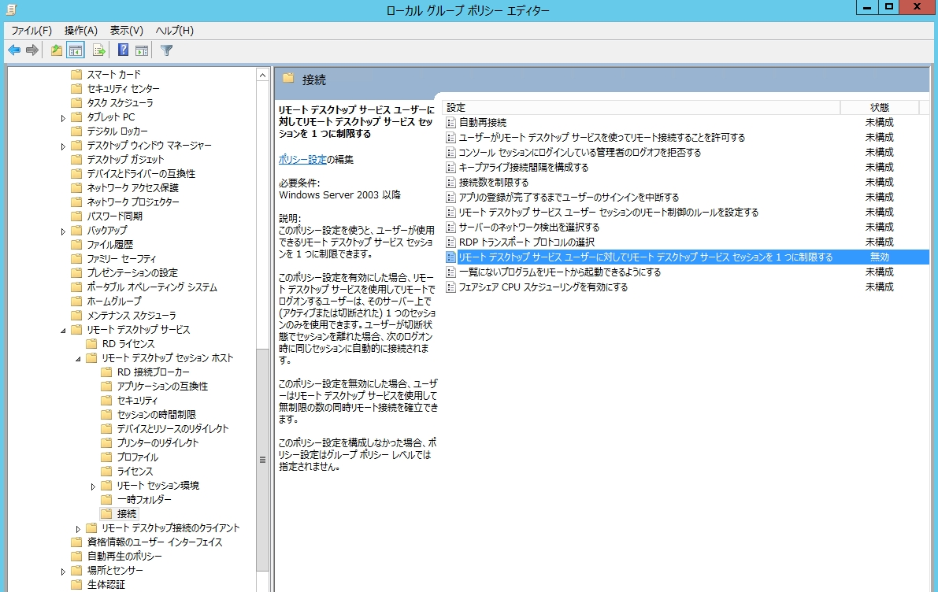
Task: Click the Back arrow toolbar icon
Action: [14, 51]
